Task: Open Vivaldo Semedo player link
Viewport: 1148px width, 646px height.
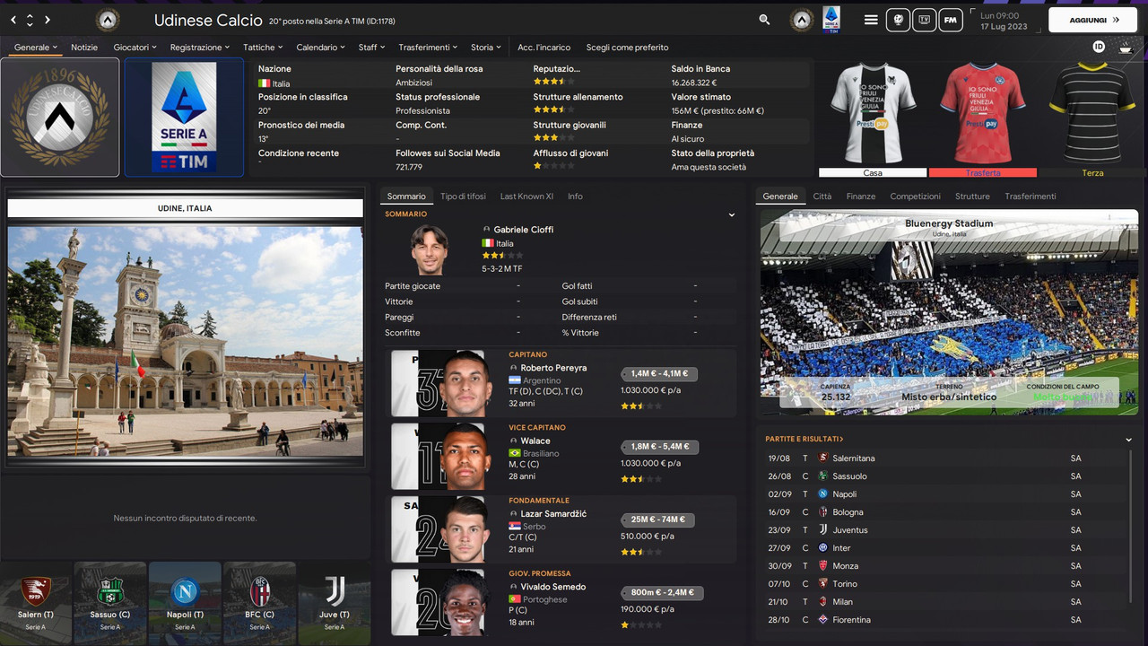Action: coord(552,587)
